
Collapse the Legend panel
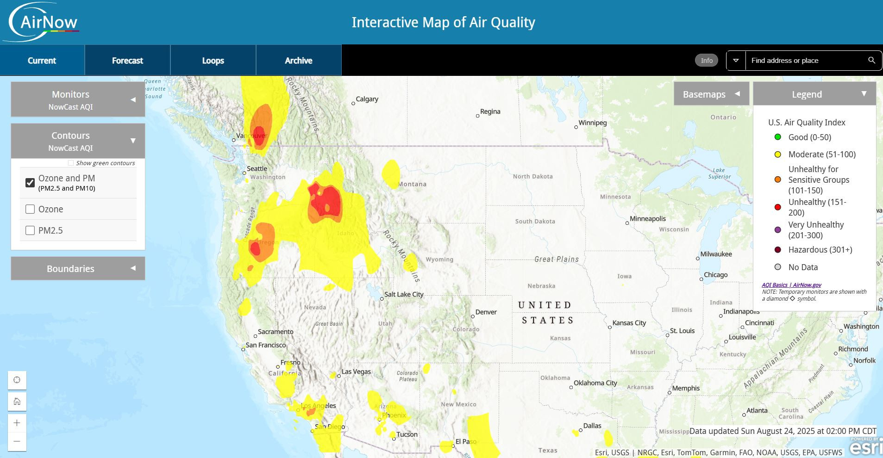[814, 94]
